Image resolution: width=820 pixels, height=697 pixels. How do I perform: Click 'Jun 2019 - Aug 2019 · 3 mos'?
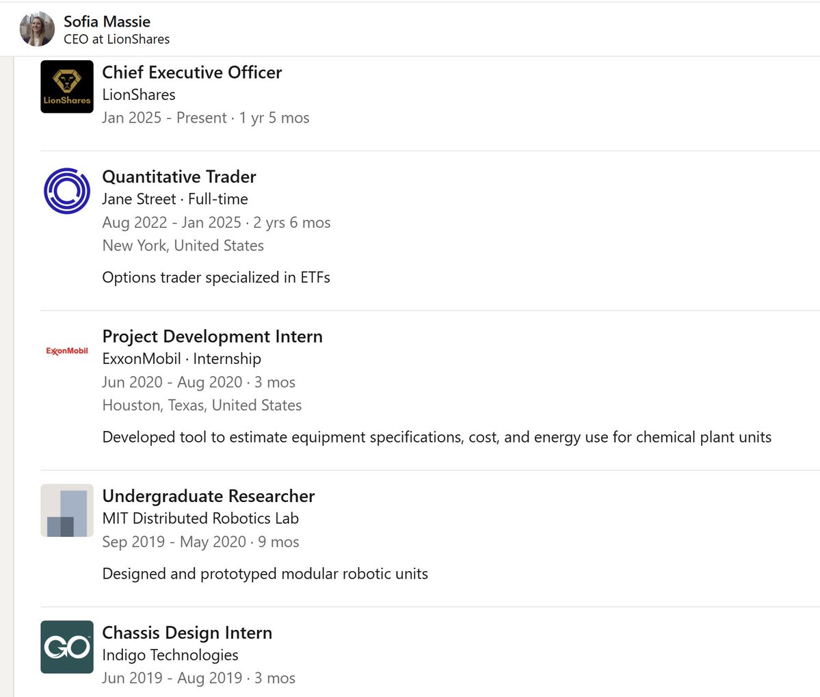tap(199, 678)
